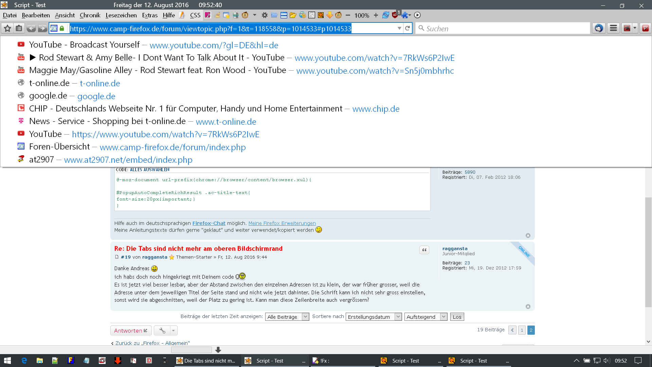Click the reload page button
652x367 pixels.
click(407, 29)
